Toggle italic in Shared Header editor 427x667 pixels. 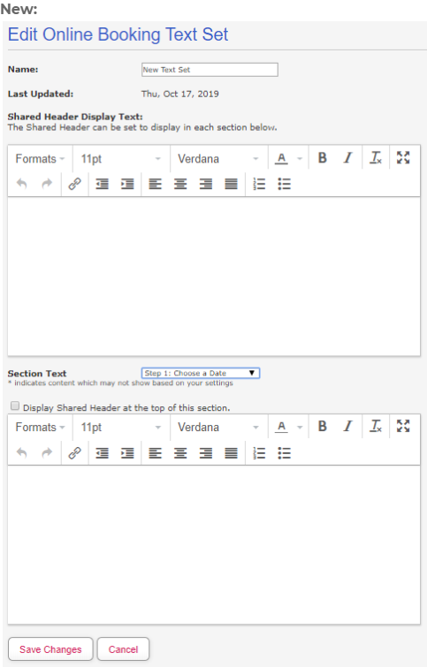point(347,158)
